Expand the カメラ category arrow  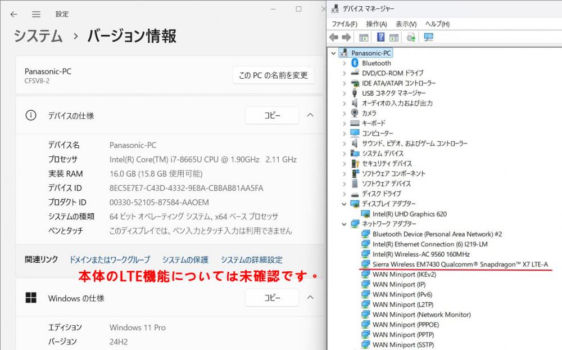pos(344,114)
